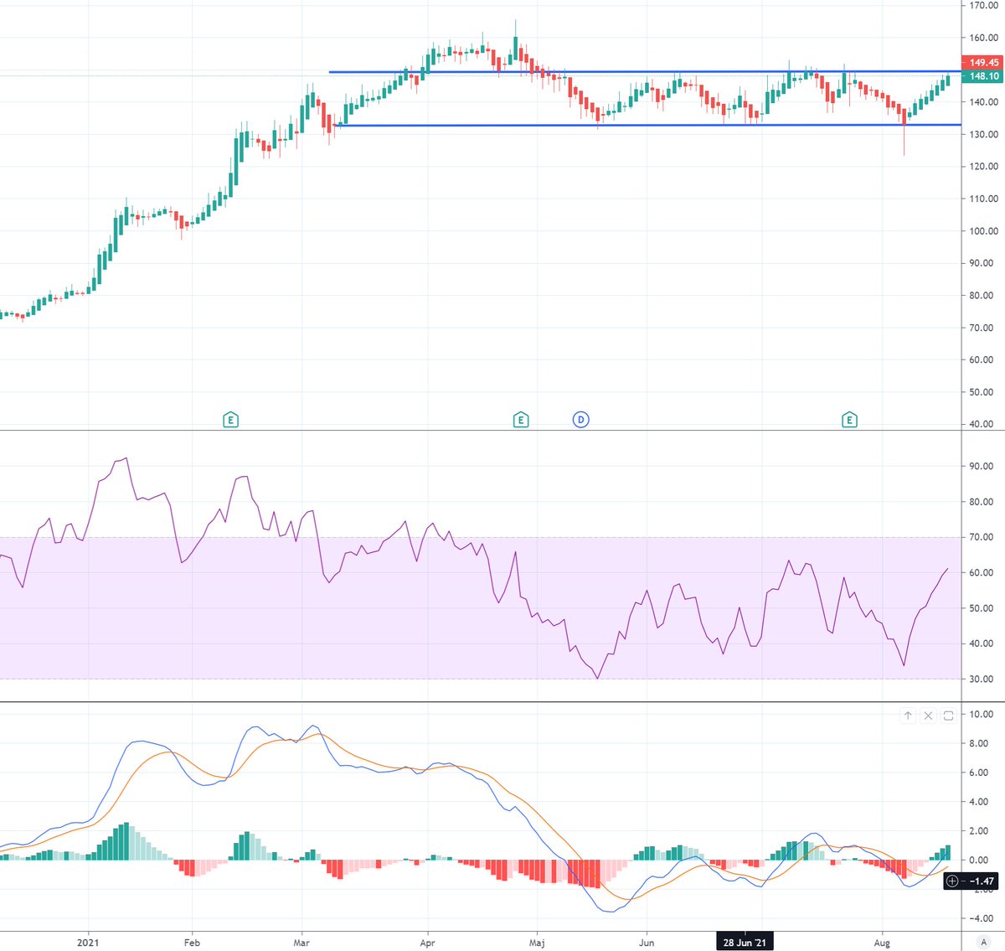Click the MACD -4.00 scale label

[982, 918]
